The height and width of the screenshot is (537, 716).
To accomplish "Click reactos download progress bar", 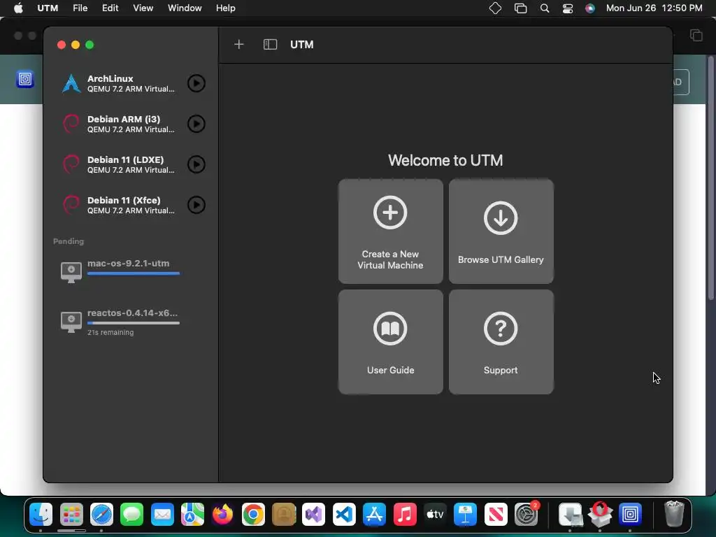I will pyautogui.click(x=134, y=323).
